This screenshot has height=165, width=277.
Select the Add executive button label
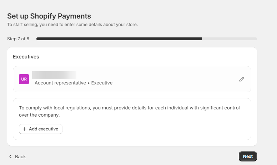(x=44, y=129)
